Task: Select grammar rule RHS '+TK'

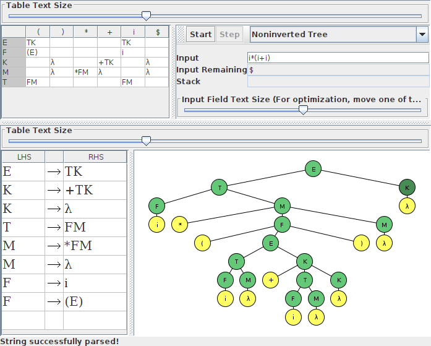Action: 95,190
